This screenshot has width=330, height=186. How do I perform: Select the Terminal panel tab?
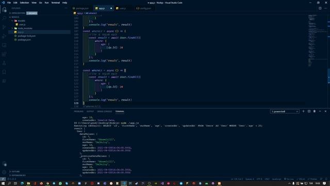120,112
